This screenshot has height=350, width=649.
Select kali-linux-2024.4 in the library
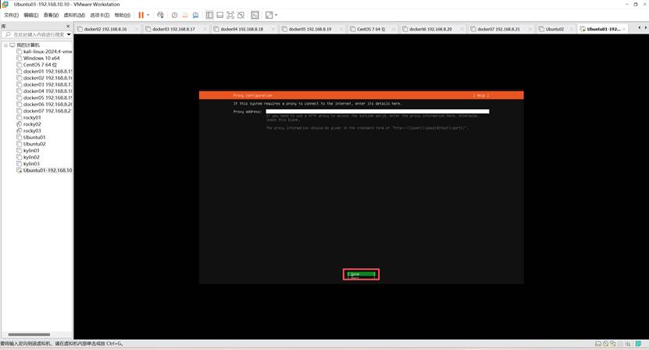point(44,52)
